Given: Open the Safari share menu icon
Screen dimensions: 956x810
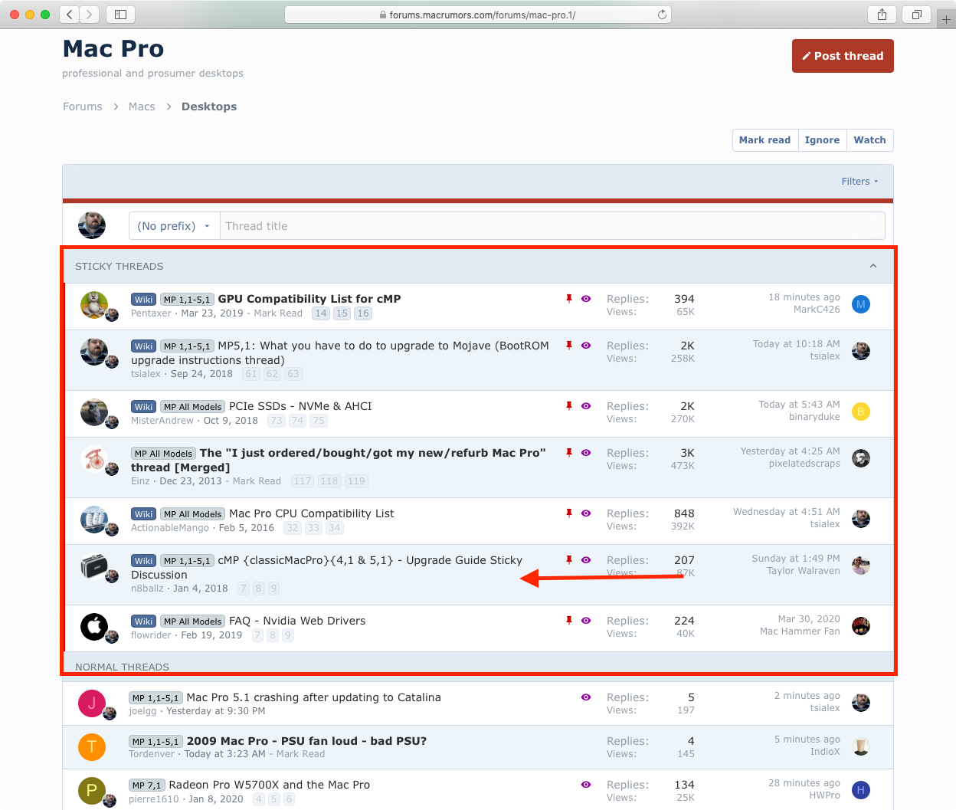Looking at the screenshot, I should pyautogui.click(x=882, y=14).
